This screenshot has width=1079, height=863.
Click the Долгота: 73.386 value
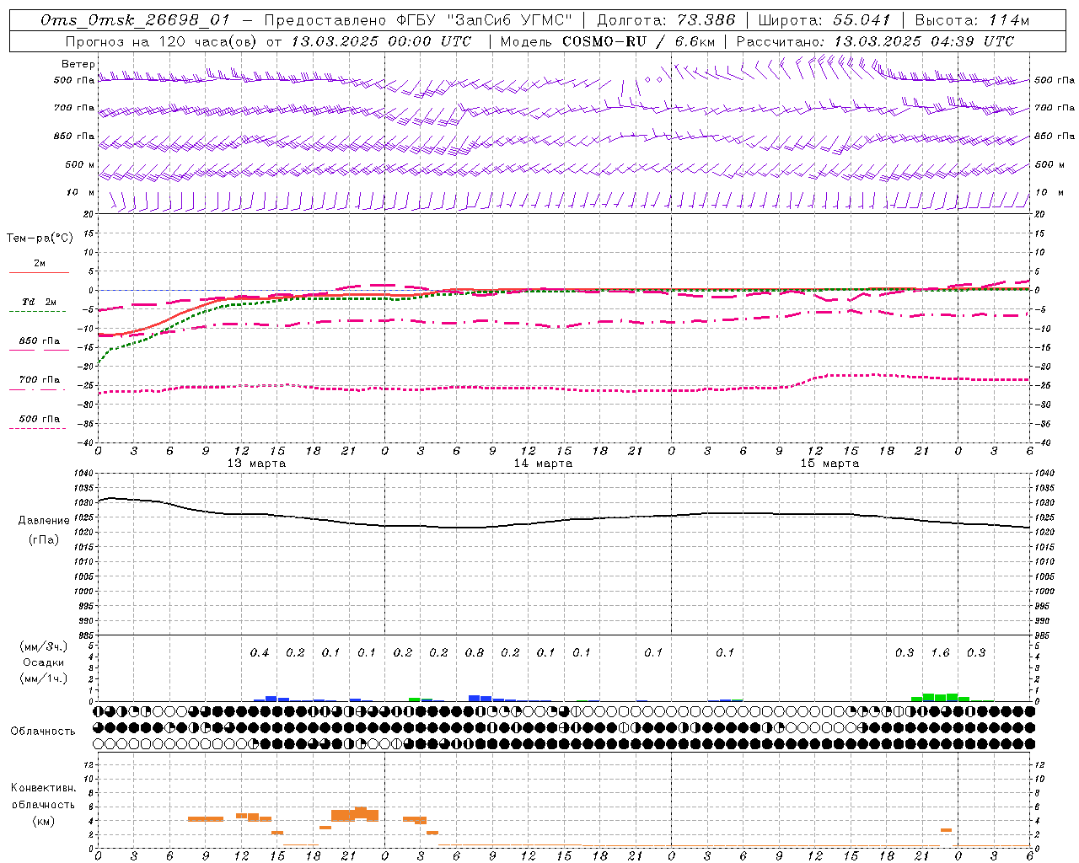666,20
